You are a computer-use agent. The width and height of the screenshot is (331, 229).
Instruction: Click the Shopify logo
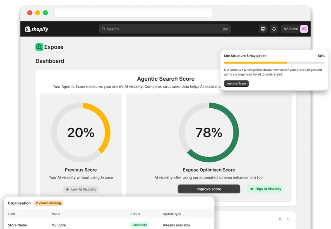tap(36, 29)
